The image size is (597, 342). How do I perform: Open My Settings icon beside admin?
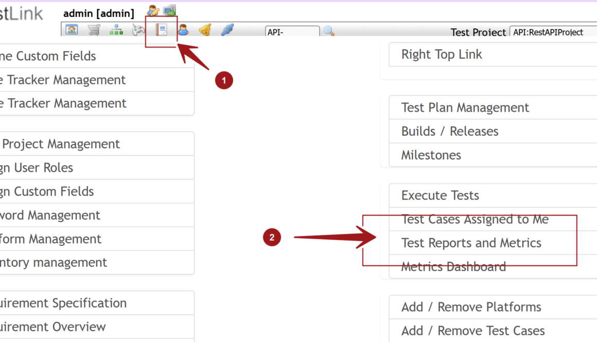(x=153, y=10)
